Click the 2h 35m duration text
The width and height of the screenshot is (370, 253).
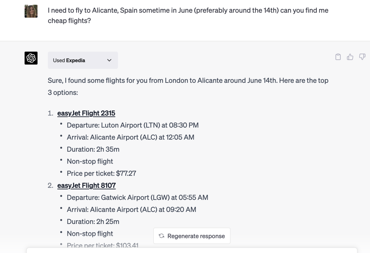click(93, 149)
